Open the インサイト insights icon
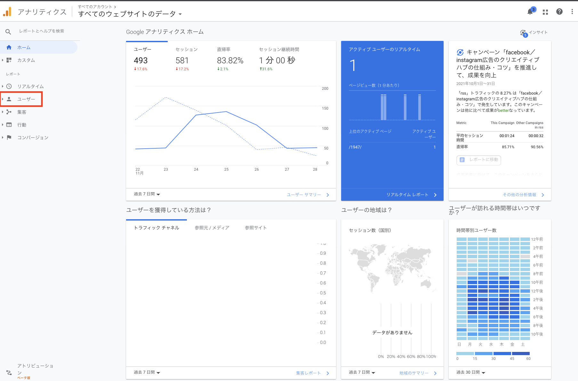The image size is (578, 381). [523, 33]
